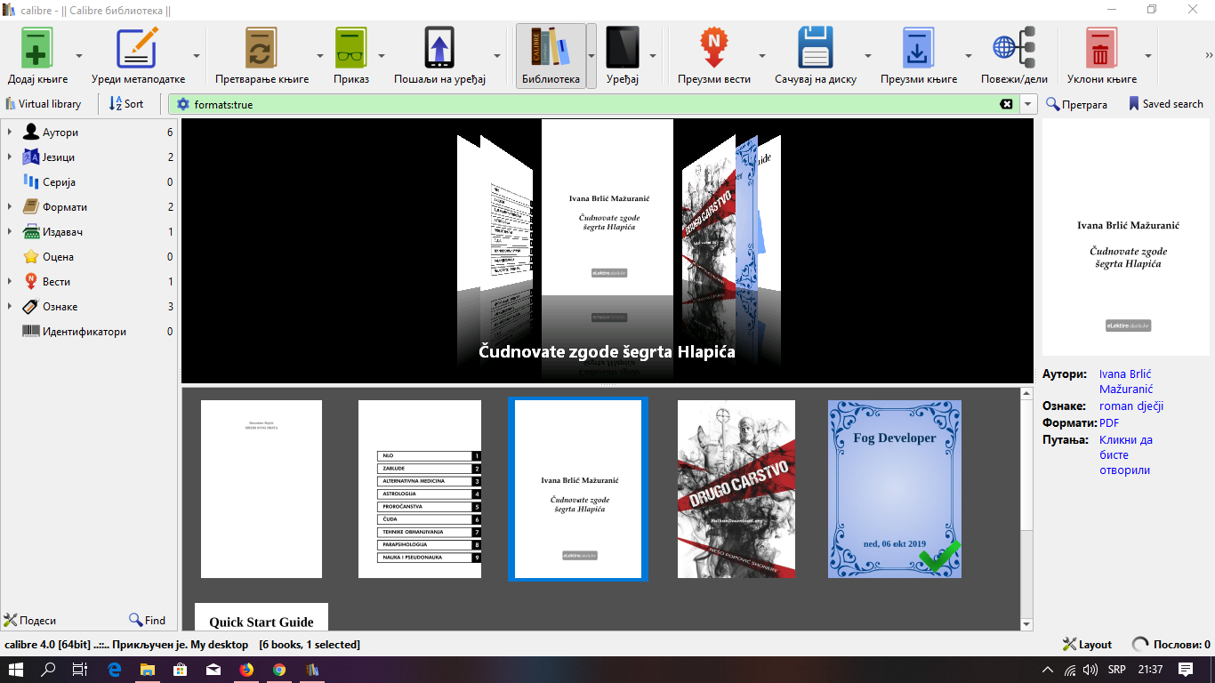Click author link Ivana Brlić Mažuranić

tap(1125, 382)
